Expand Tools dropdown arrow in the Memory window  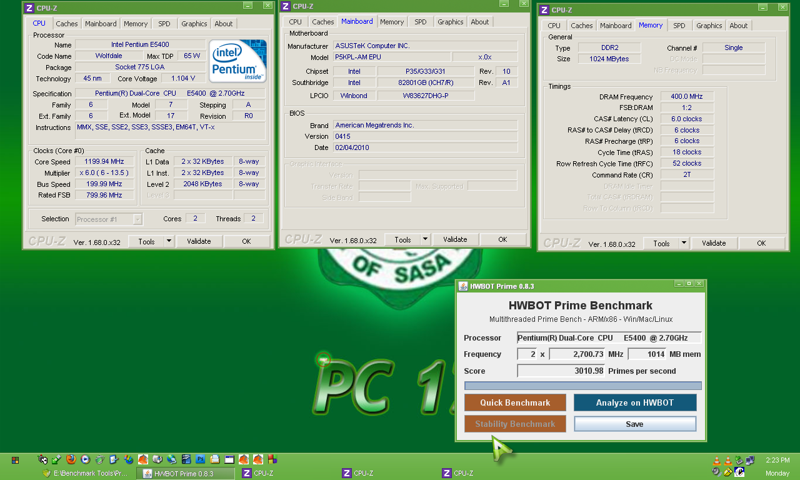click(684, 244)
